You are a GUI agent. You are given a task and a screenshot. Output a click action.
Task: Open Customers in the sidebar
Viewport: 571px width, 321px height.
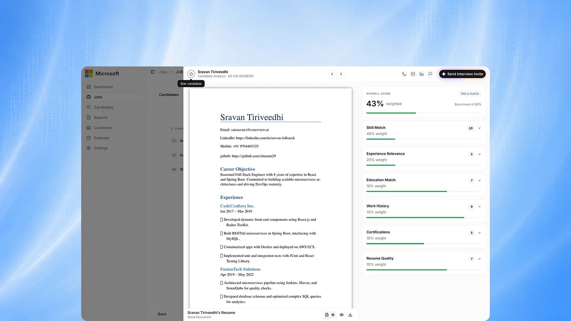point(114,128)
